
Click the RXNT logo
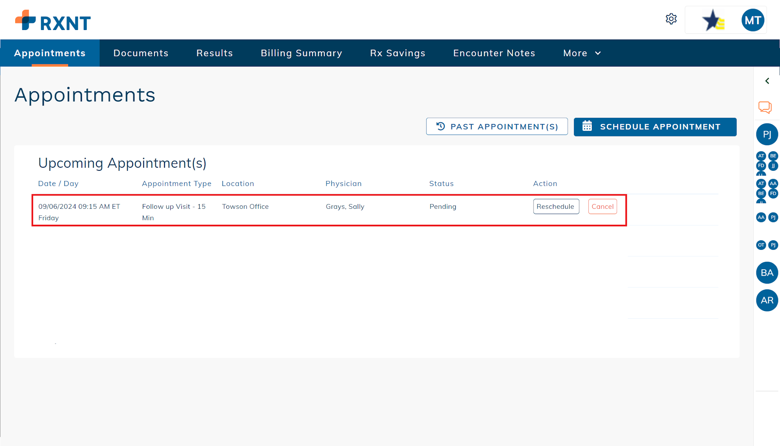[53, 21]
